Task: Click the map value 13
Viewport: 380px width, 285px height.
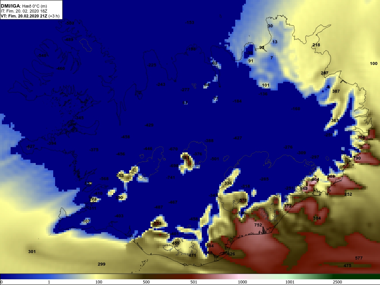Action: coord(275,42)
